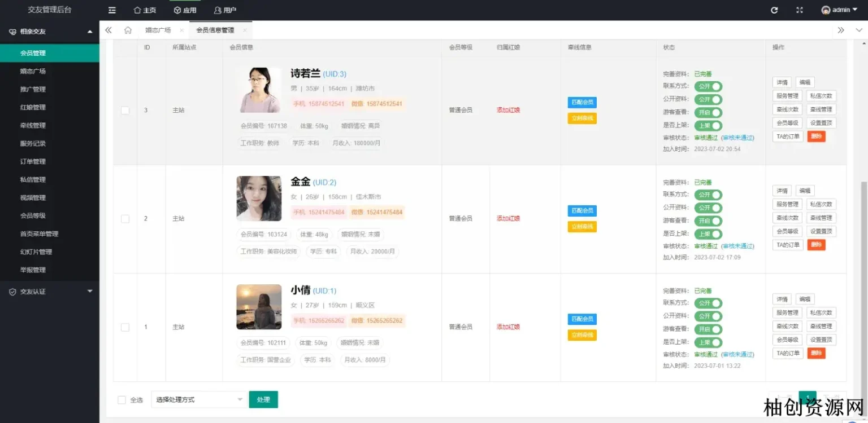This screenshot has width=868, height=423.
Task: Toggle 是否上架 switch for 金金
Action: pos(708,234)
